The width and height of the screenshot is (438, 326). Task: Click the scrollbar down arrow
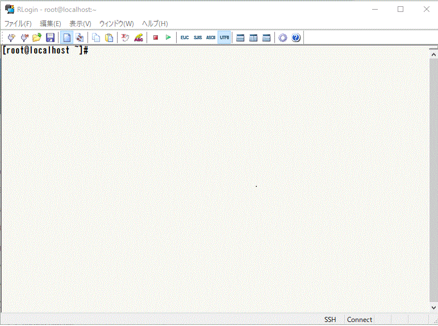pyautogui.click(x=433, y=307)
